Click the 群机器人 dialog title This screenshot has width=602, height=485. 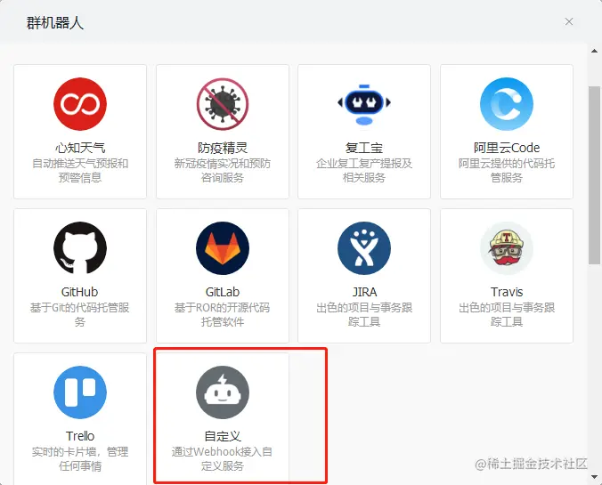55,22
